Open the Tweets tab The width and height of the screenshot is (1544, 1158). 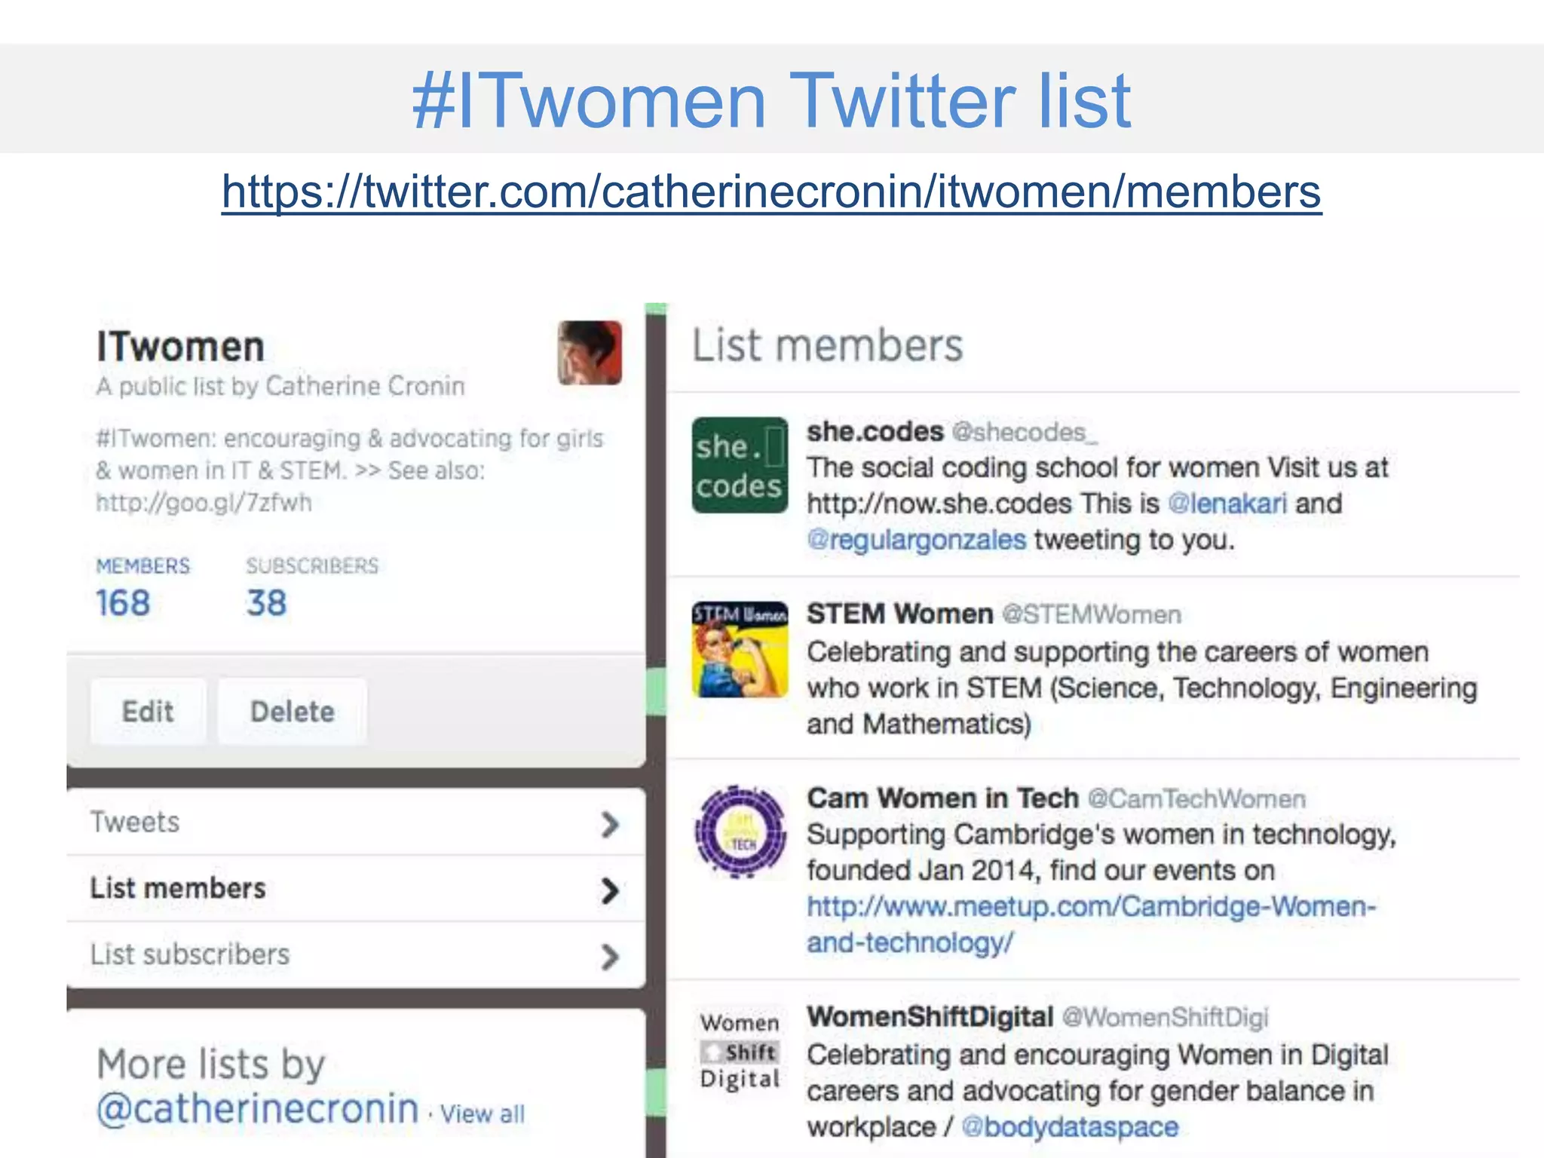[356, 822]
